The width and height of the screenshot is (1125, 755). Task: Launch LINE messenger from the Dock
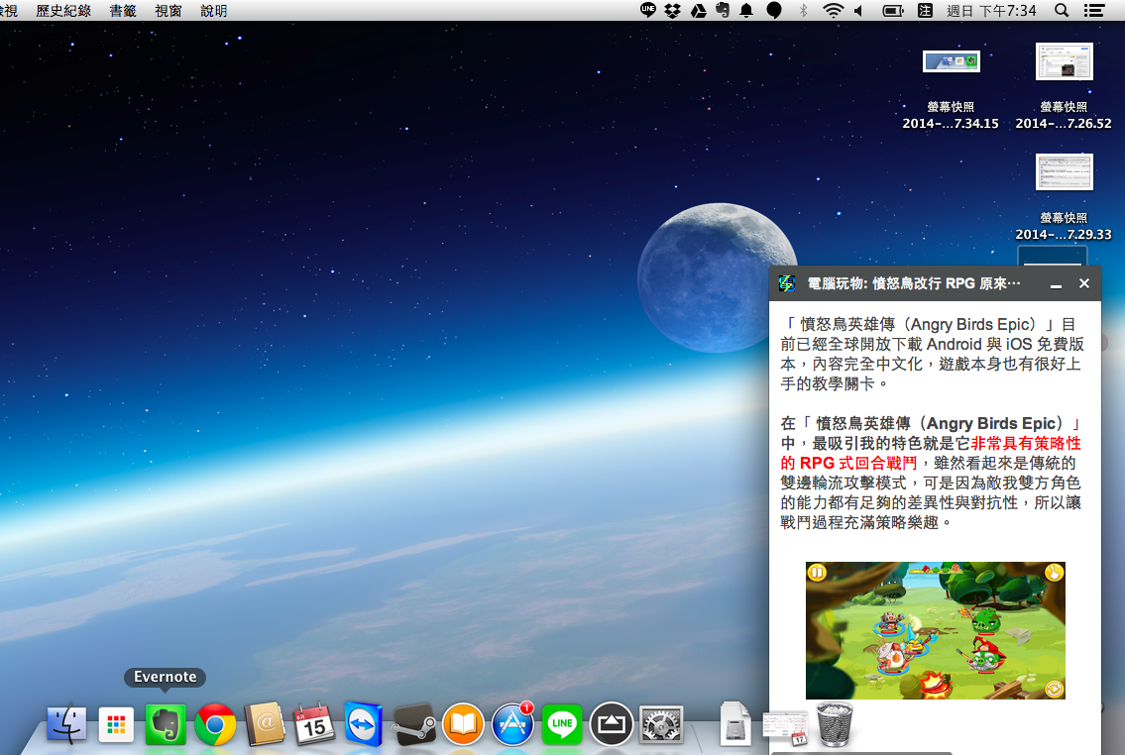562,725
